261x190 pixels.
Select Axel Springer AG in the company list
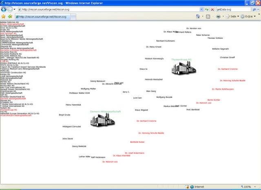pos(8,33)
